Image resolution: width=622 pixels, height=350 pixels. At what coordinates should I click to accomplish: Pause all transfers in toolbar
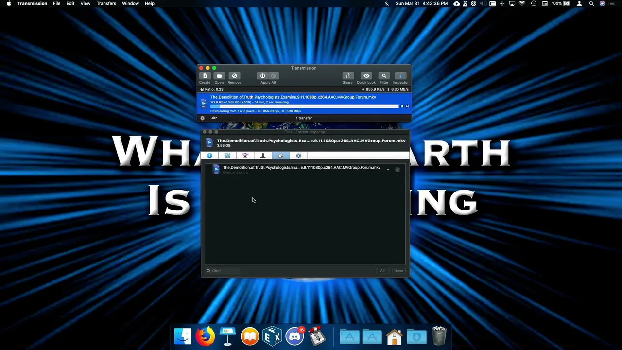point(262,76)
